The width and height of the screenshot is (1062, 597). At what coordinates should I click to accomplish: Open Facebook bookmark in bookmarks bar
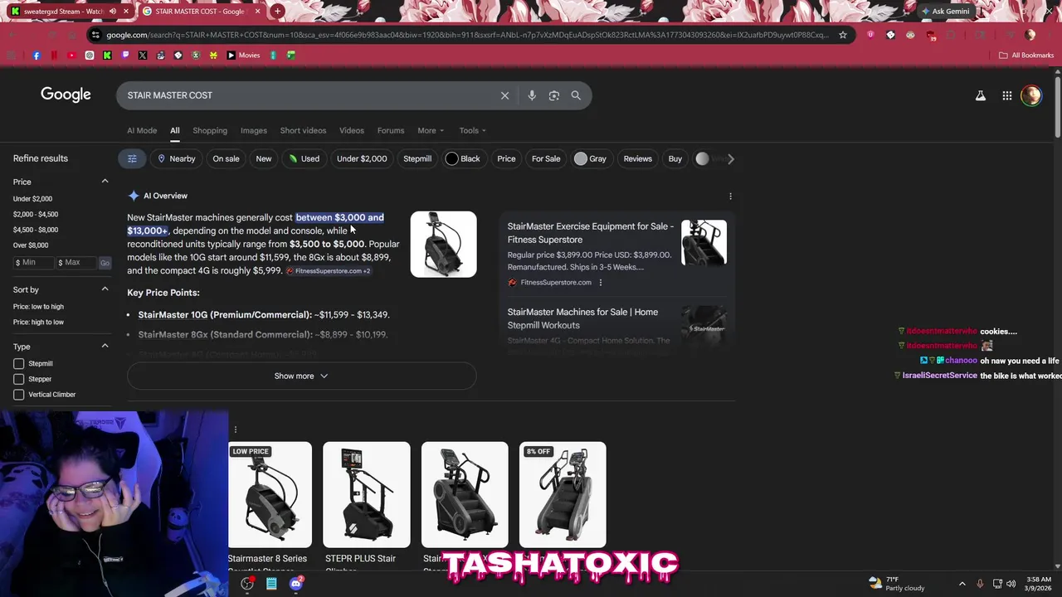(37, 56)
